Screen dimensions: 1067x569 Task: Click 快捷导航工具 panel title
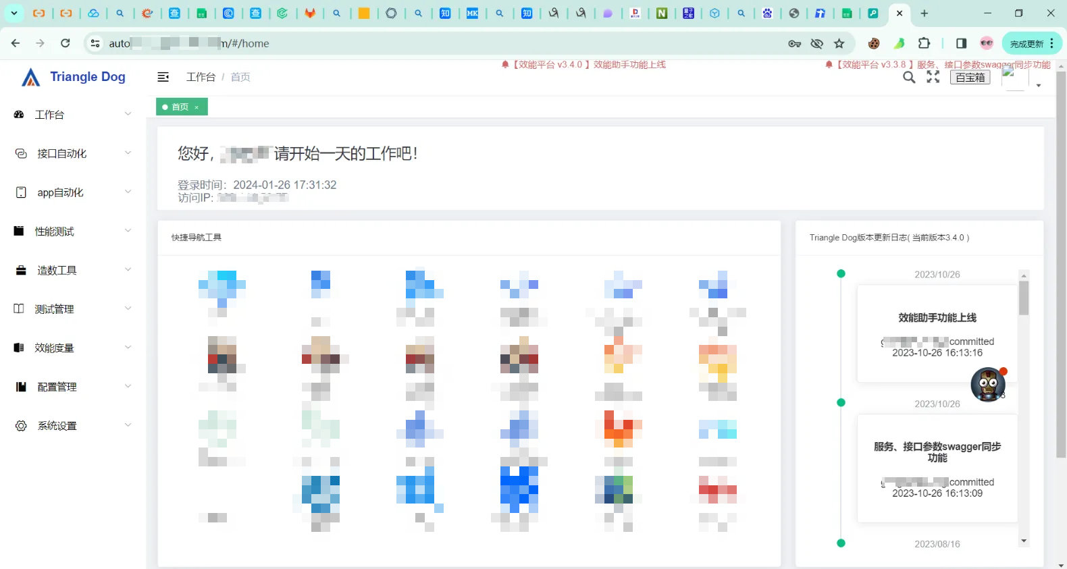pos(197,238)
